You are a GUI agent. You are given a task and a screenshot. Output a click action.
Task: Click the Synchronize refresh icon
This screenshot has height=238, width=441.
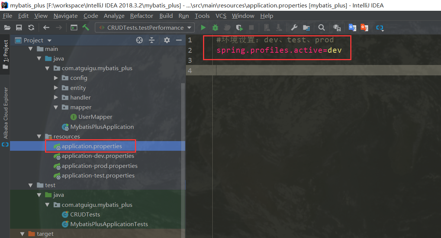coord(31,27)
